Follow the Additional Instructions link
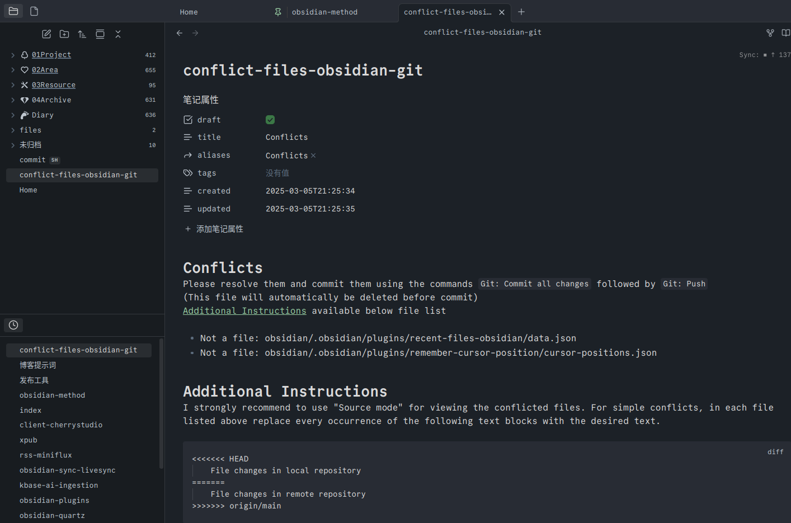 tap(244, 311)
